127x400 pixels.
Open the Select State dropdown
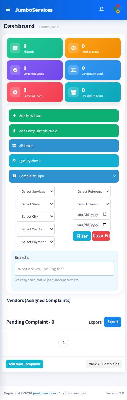36,204
